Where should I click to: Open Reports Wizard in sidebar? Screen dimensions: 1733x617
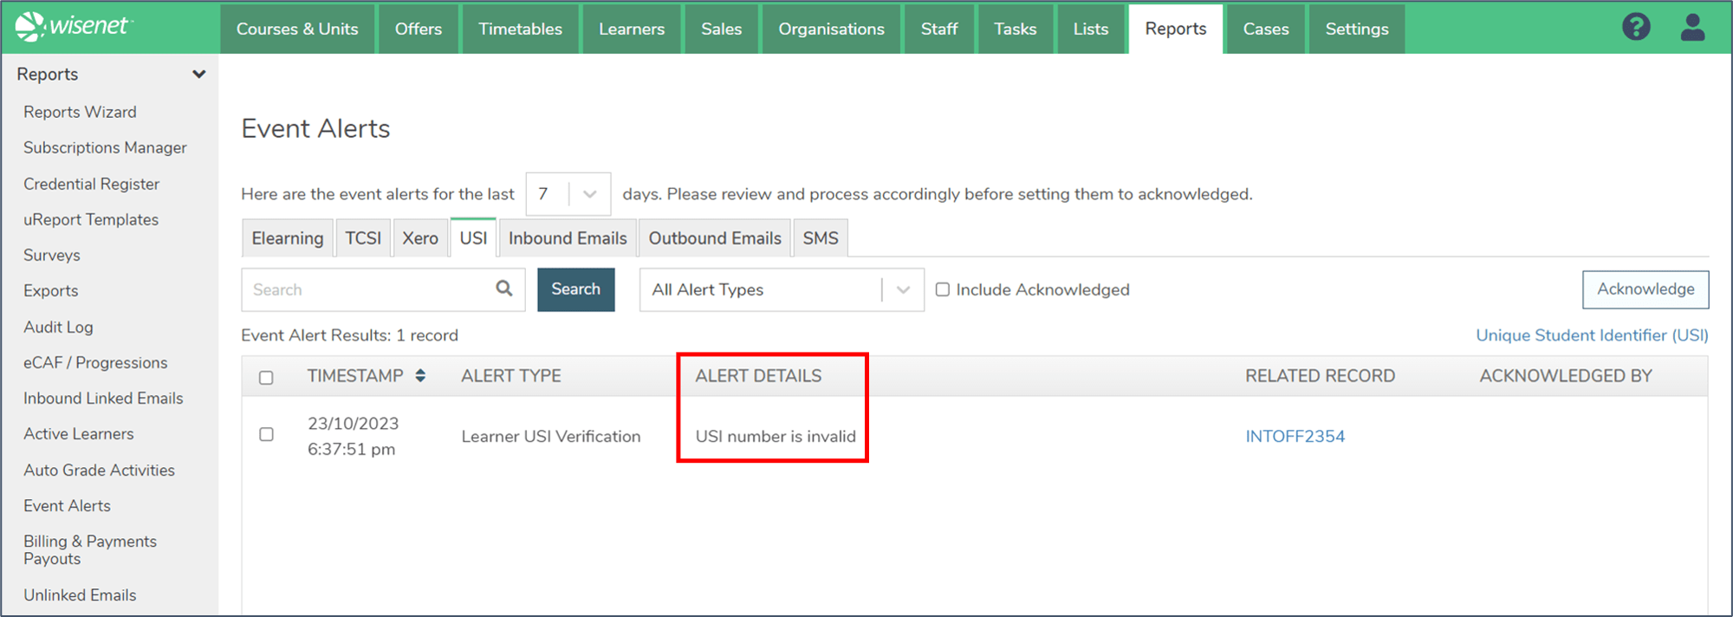pyautogui.click(x=80, y=112)
